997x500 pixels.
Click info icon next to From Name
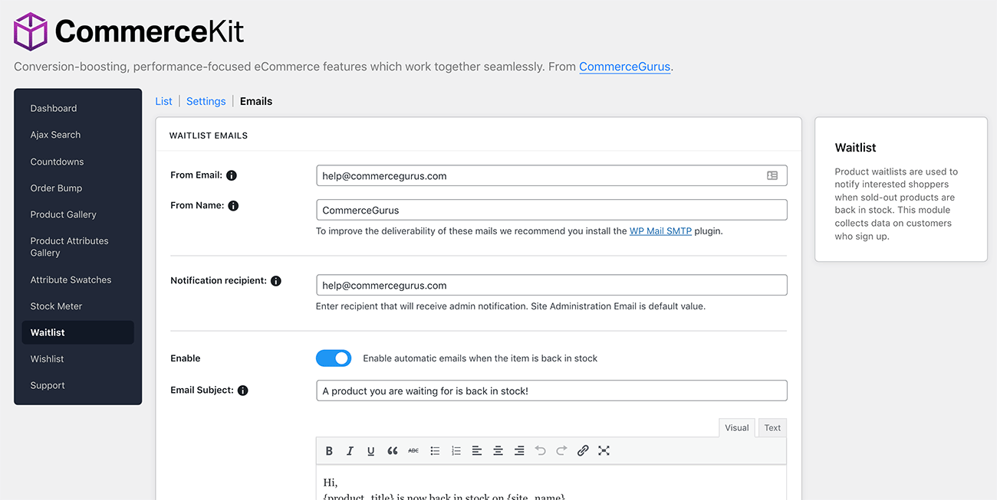coord(233,206)
